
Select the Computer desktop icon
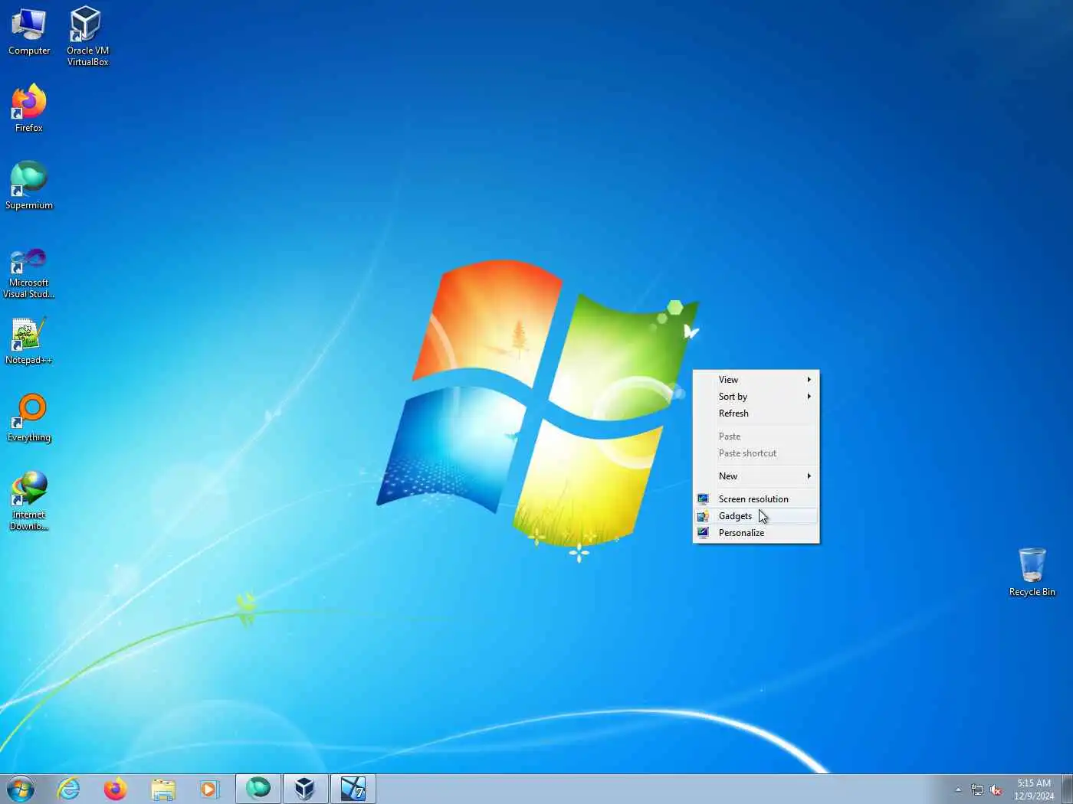tap(29, 32)
